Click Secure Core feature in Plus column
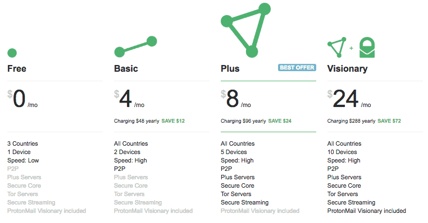Viewport: 428px width, 223px height. pyautogui.click(x=238, y=185)
